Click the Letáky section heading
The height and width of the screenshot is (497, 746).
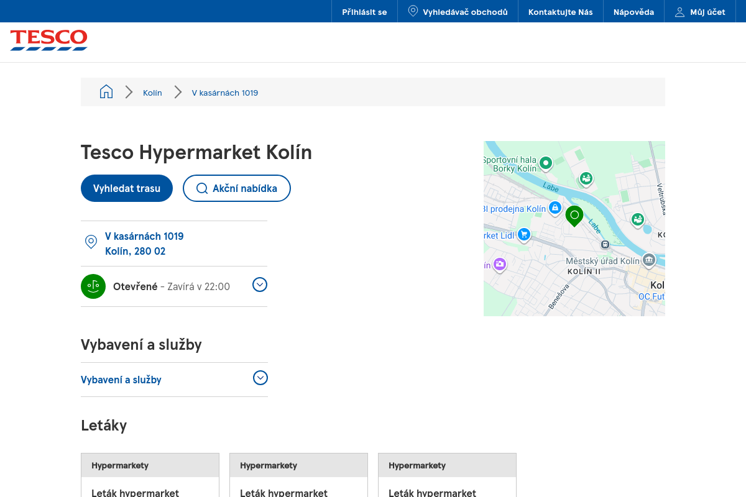pyautogui.click(x=104, y=426)
